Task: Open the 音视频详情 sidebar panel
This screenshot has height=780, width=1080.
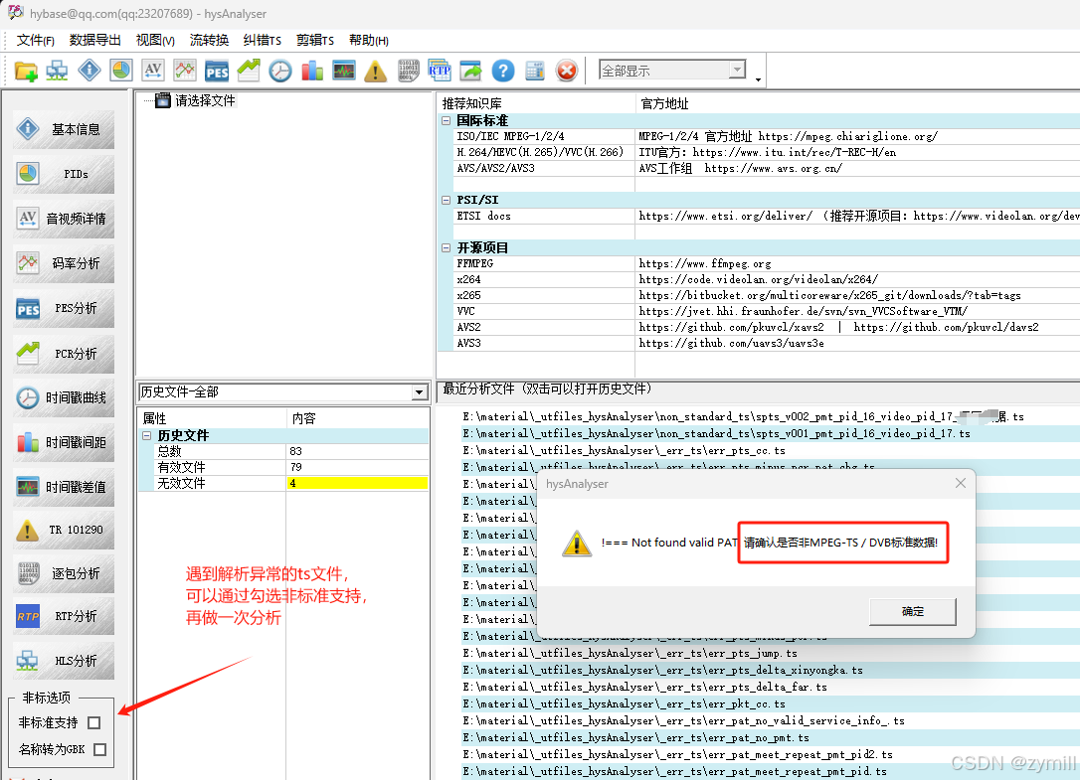Action: coord(64,219)
